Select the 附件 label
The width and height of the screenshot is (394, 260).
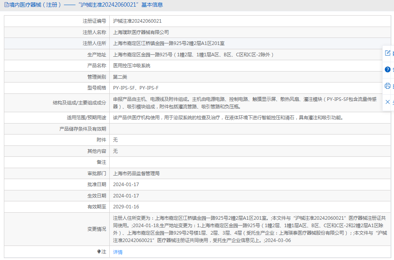[102, 140]
